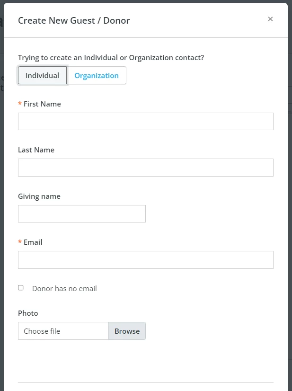Click the Photo section label
The height and width of the screenshot is (391, 292).
(28, 313)
